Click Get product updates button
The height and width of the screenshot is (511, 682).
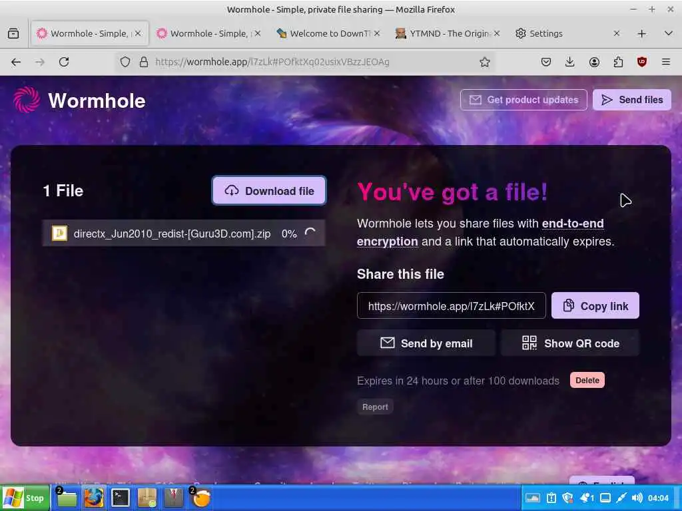coord(523,100)
